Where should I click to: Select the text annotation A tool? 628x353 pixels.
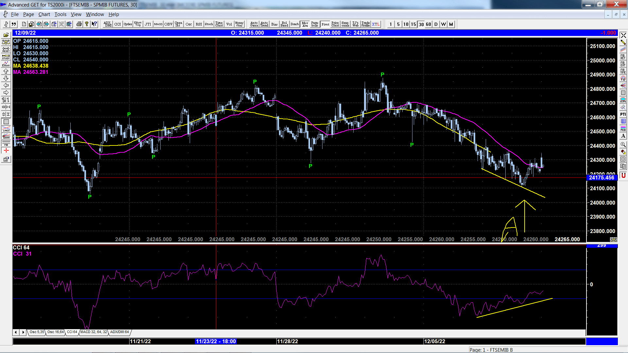tap(623, 136)
